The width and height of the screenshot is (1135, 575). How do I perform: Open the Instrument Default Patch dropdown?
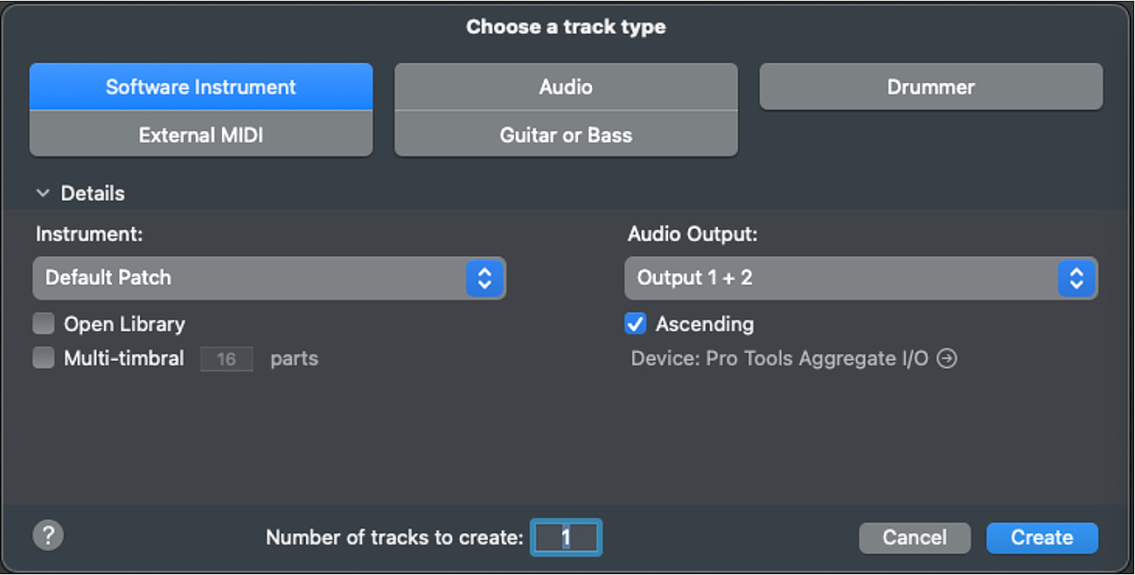coord(269,278)
